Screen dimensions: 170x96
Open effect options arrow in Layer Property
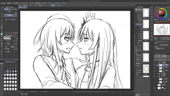[168, 45]
